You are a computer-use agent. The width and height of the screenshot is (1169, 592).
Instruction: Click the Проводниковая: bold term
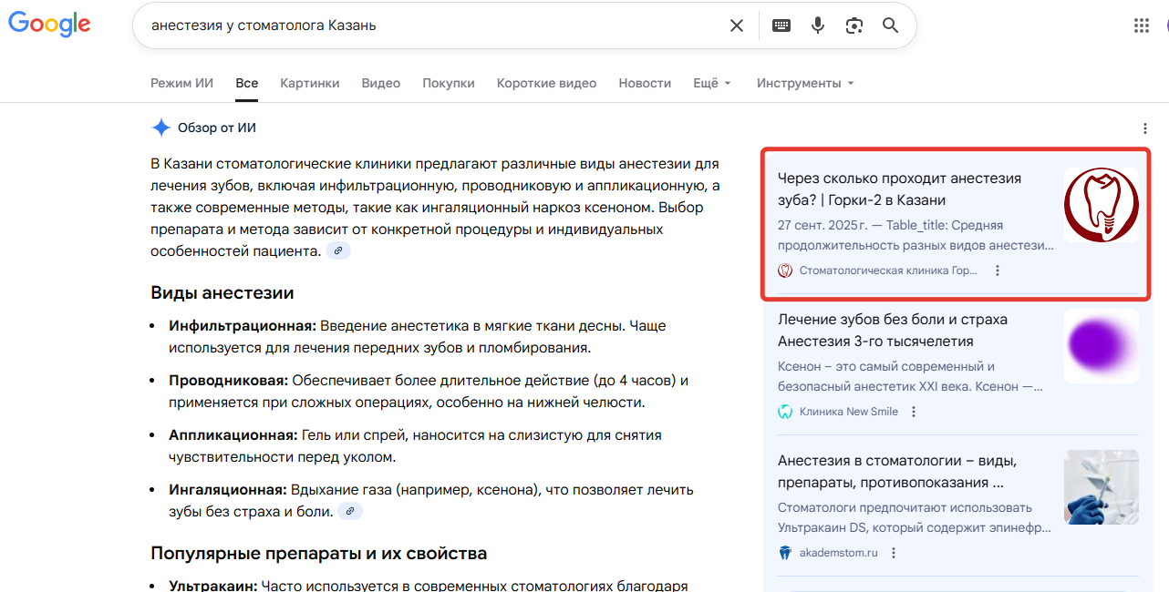pos(228,380)
